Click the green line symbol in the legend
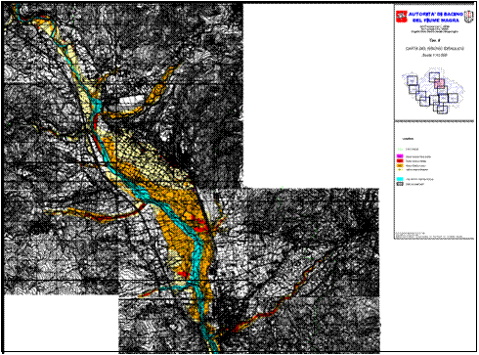Screen dimensions: 479x355 tap(400, 150)
